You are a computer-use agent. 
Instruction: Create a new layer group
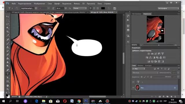[168, 96]
